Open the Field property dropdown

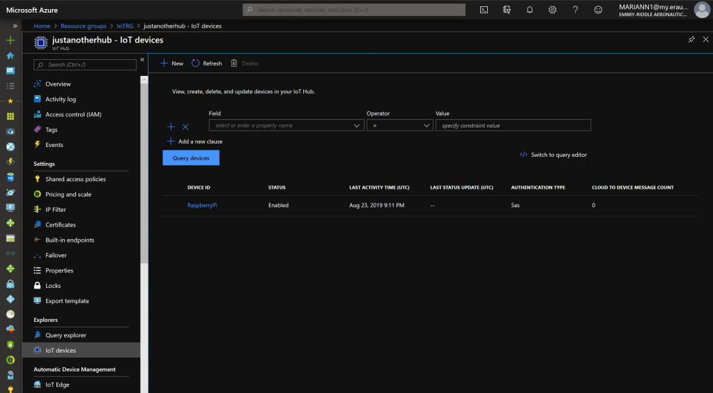click(286, 125)
